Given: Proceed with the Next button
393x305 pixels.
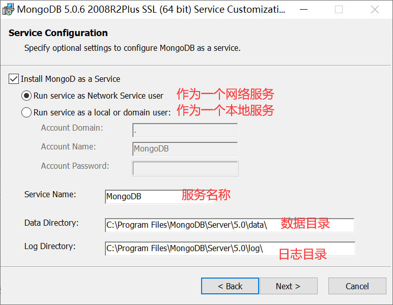Looking at the screenshot, I should click(289, 286).
